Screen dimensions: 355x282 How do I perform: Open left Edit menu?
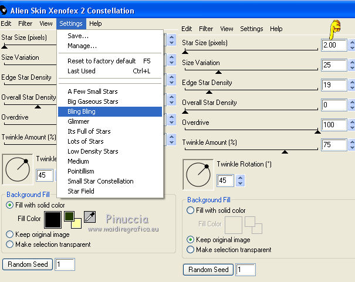6,23
